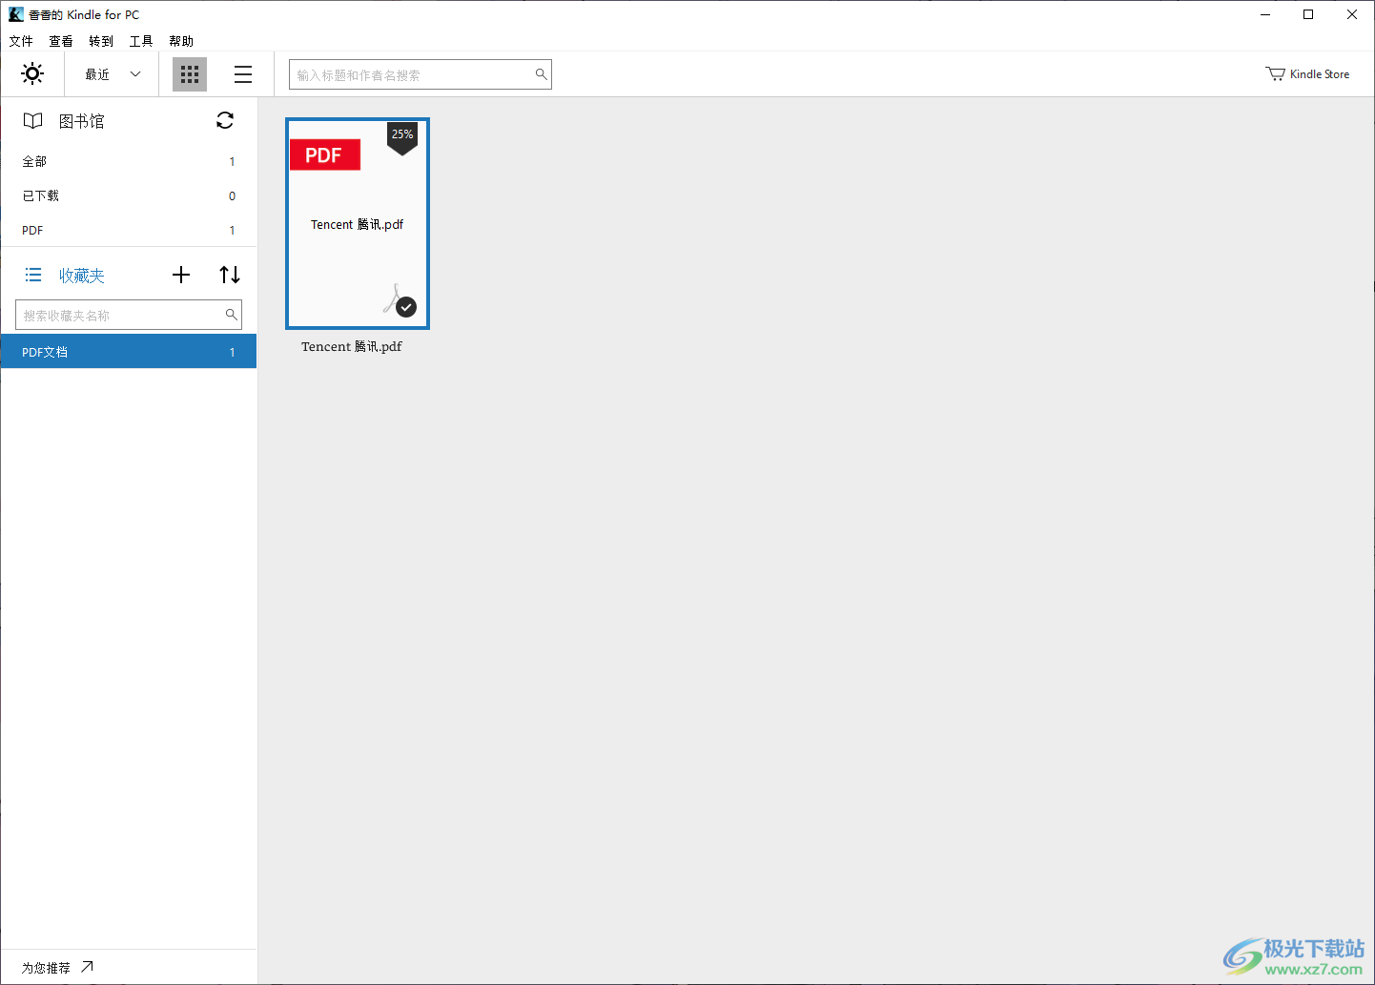Viewport: 1375px width, 985px height.
Task: Maximize the Kindle for PC window
Action: [1308, 14]
